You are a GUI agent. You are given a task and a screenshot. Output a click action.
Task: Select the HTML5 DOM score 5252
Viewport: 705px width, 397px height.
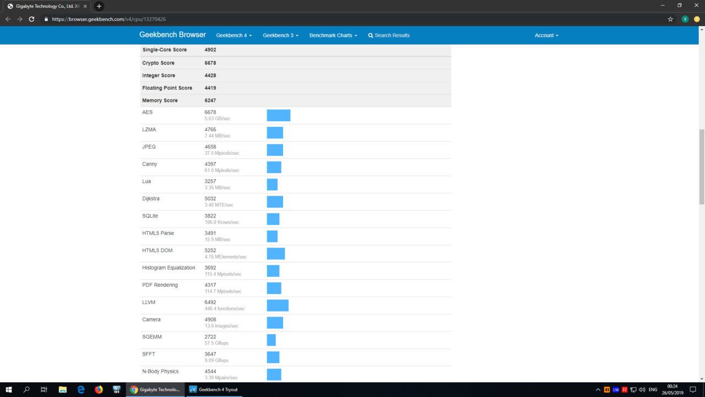pos(210,250)
